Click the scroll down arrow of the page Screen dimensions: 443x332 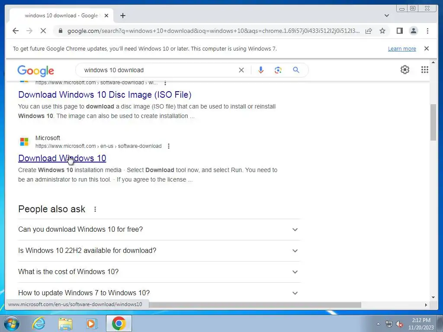[x=433, y=297]
